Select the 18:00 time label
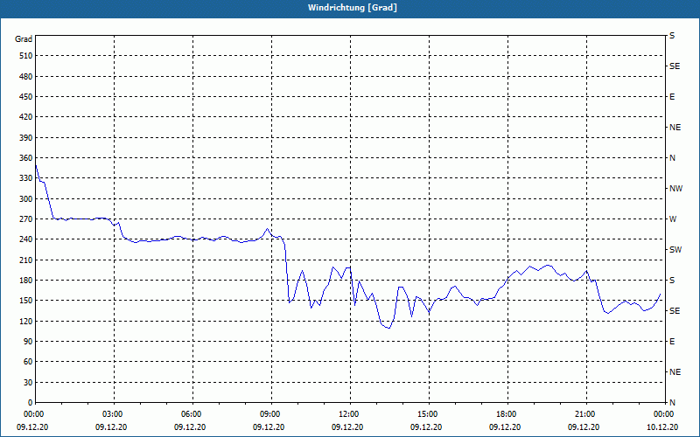 507,413
